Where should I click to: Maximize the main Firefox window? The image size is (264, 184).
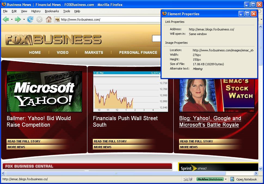pos(253,5)
